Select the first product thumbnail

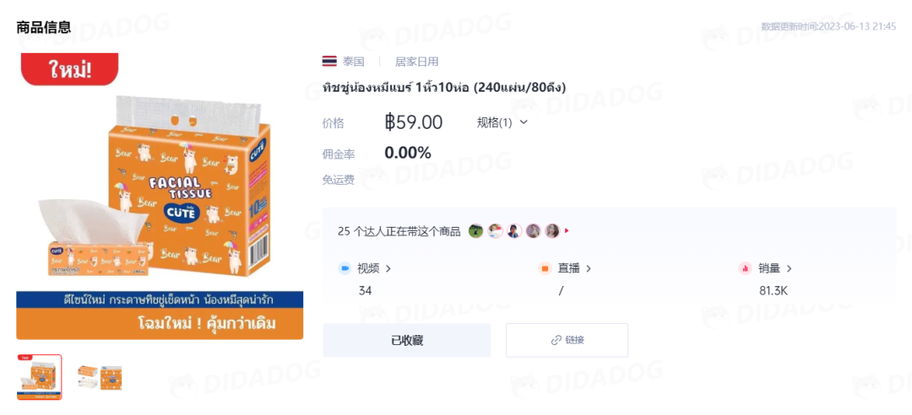39,377
